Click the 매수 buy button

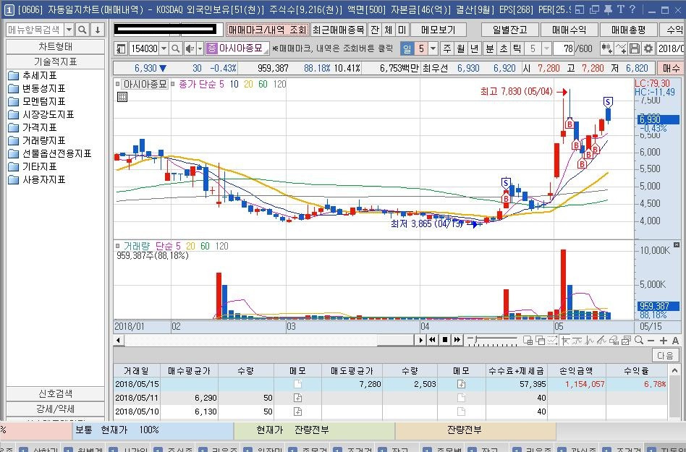671,68
